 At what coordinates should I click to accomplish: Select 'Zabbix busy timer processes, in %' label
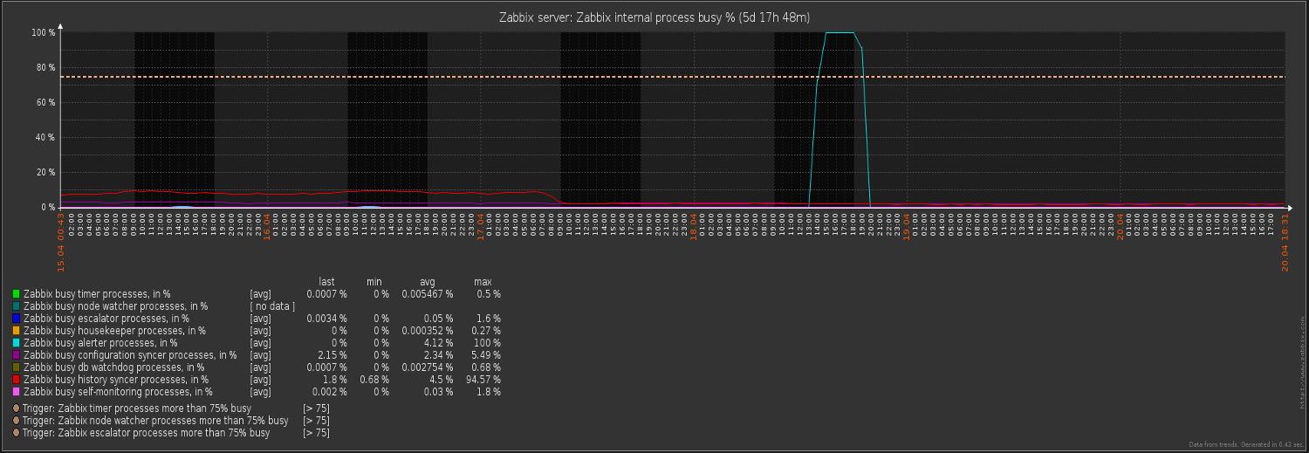click(97, 294)
